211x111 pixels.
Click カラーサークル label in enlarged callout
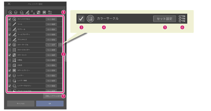[108, 19]
